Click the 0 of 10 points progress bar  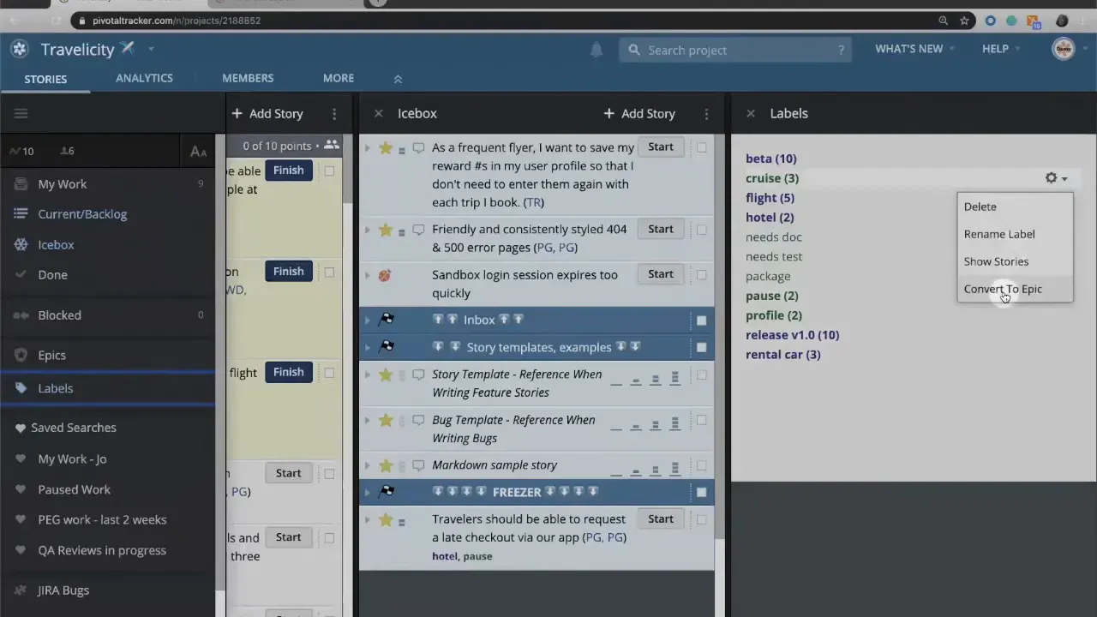click(x=277, y=146)
